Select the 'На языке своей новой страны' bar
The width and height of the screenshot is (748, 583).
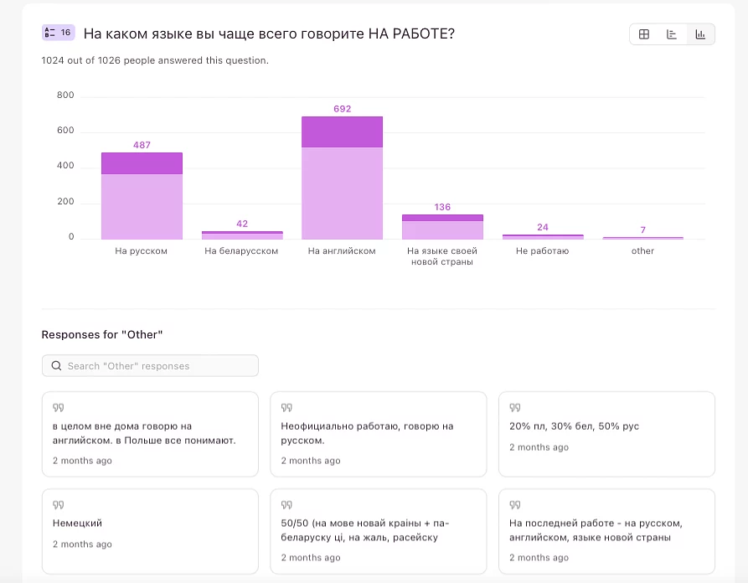[442, 227]
